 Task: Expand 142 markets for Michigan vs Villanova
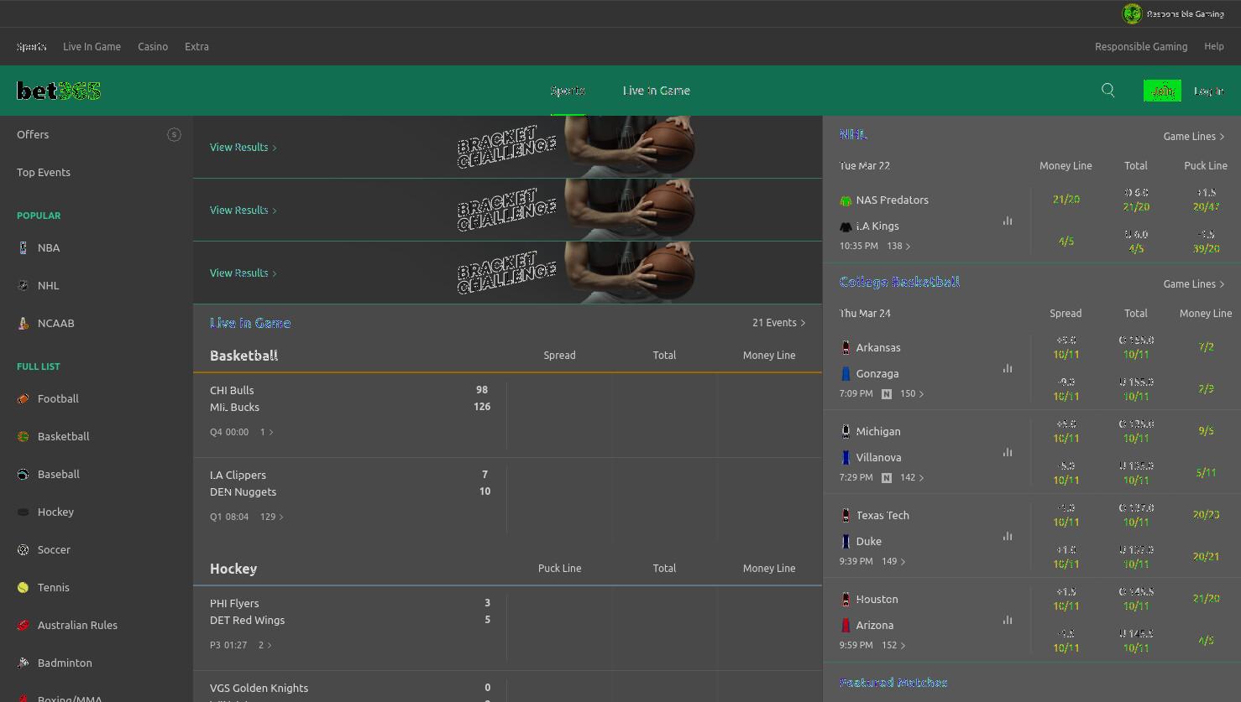(912, 477)
